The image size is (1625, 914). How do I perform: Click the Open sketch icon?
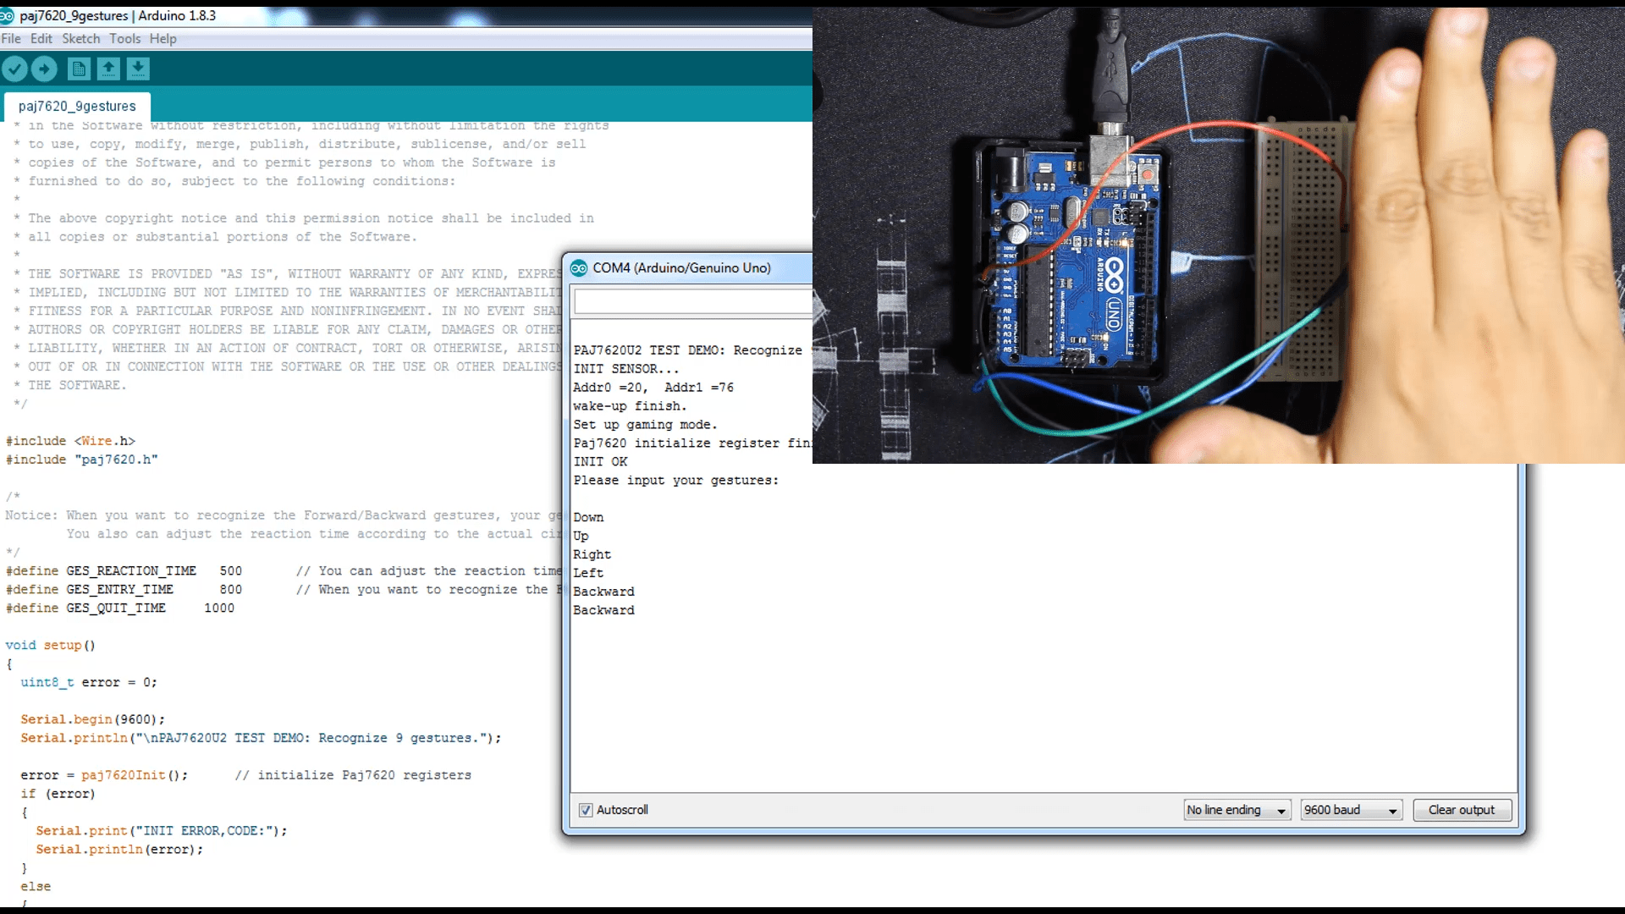108,69
